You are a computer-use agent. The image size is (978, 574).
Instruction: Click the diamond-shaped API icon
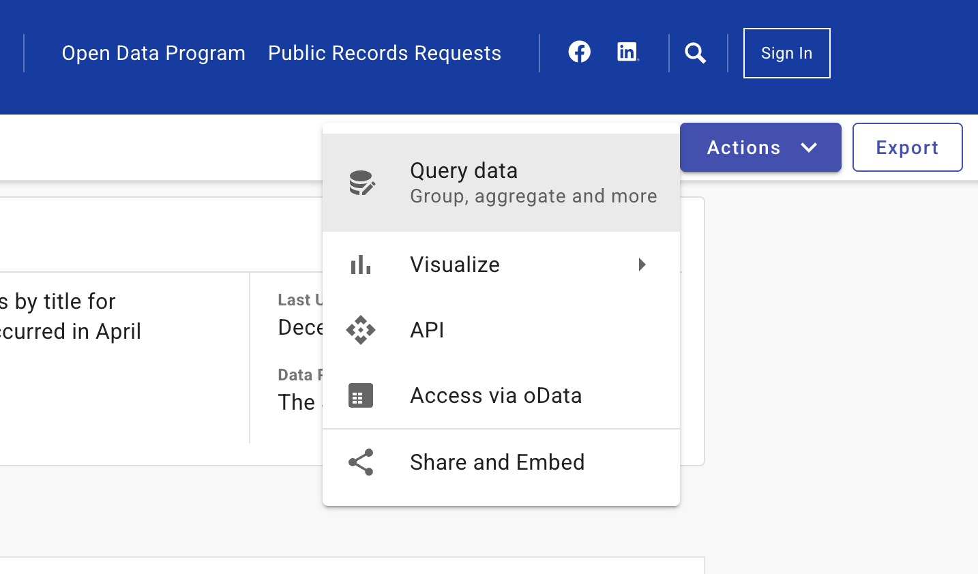[x=361, y=330]
